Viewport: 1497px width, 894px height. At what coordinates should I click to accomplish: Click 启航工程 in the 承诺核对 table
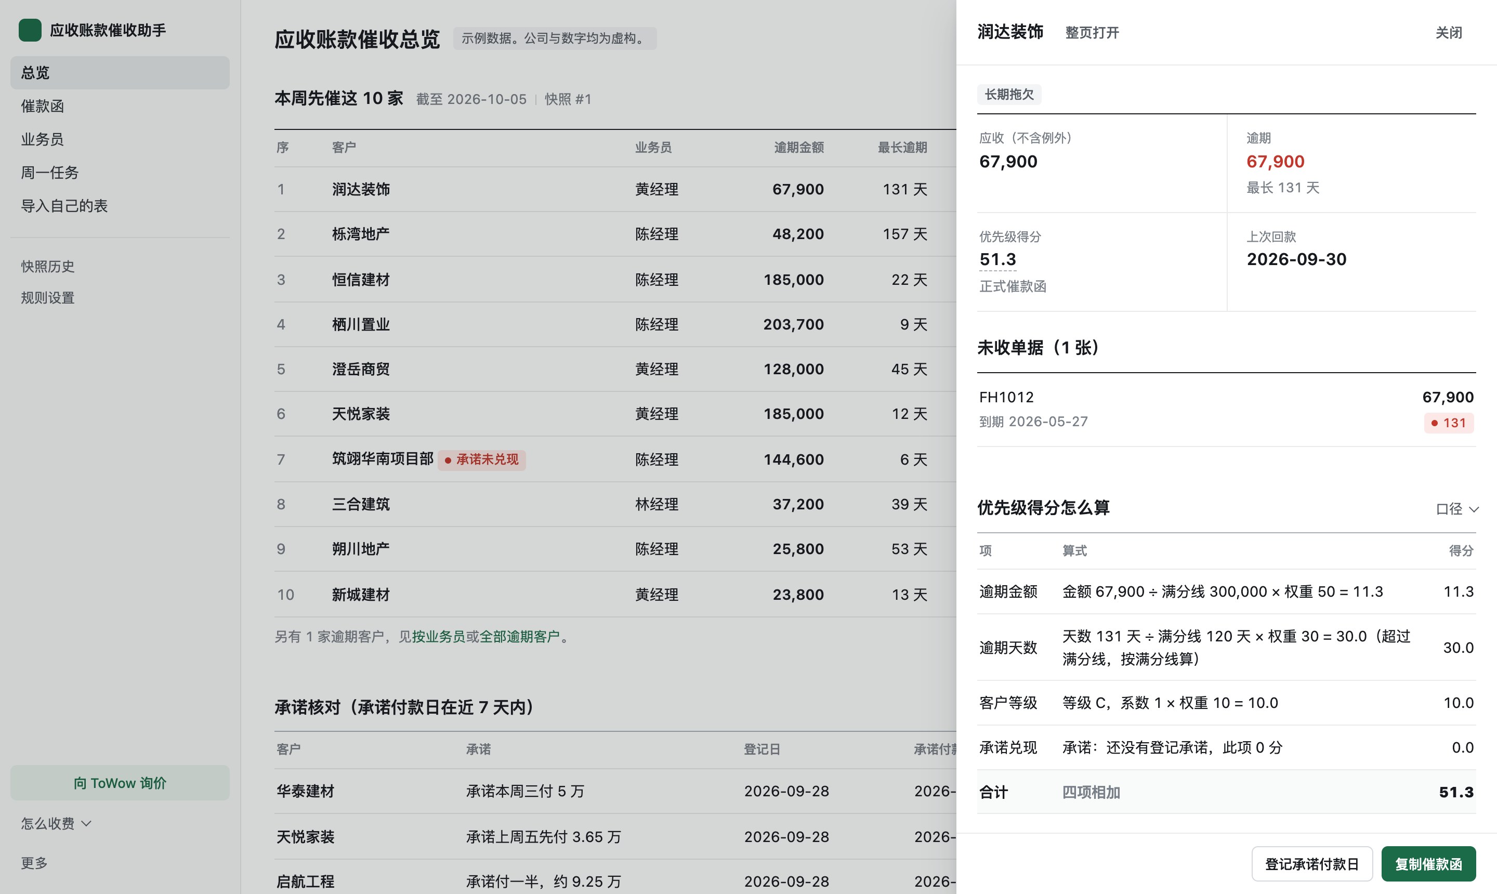click(306, 882)
